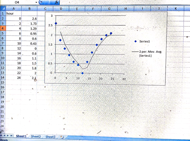Go to the next sheet with the navigation arrow
Image resolution: width=190 pixels, height=141 pixels.
tap(8, 136)
